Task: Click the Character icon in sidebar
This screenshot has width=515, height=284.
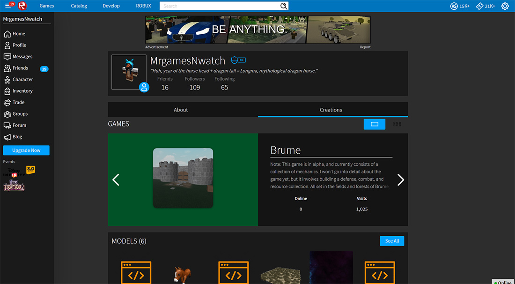Action: click(x=7, y=80)
